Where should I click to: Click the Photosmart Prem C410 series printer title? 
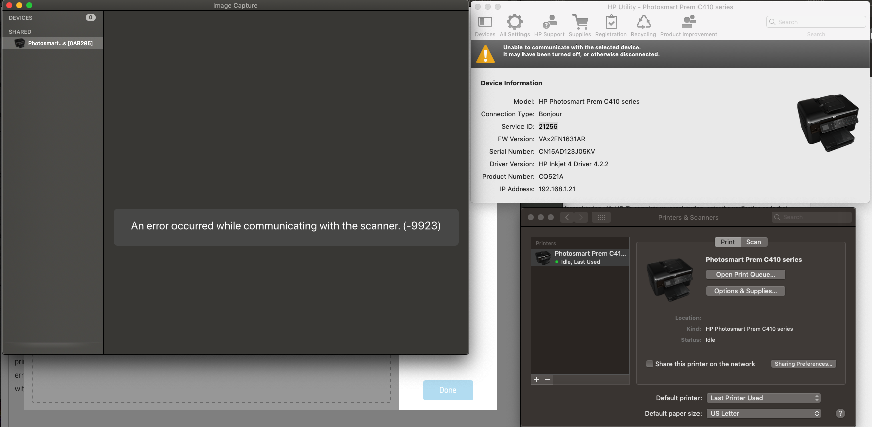click(x=753, y=259)
